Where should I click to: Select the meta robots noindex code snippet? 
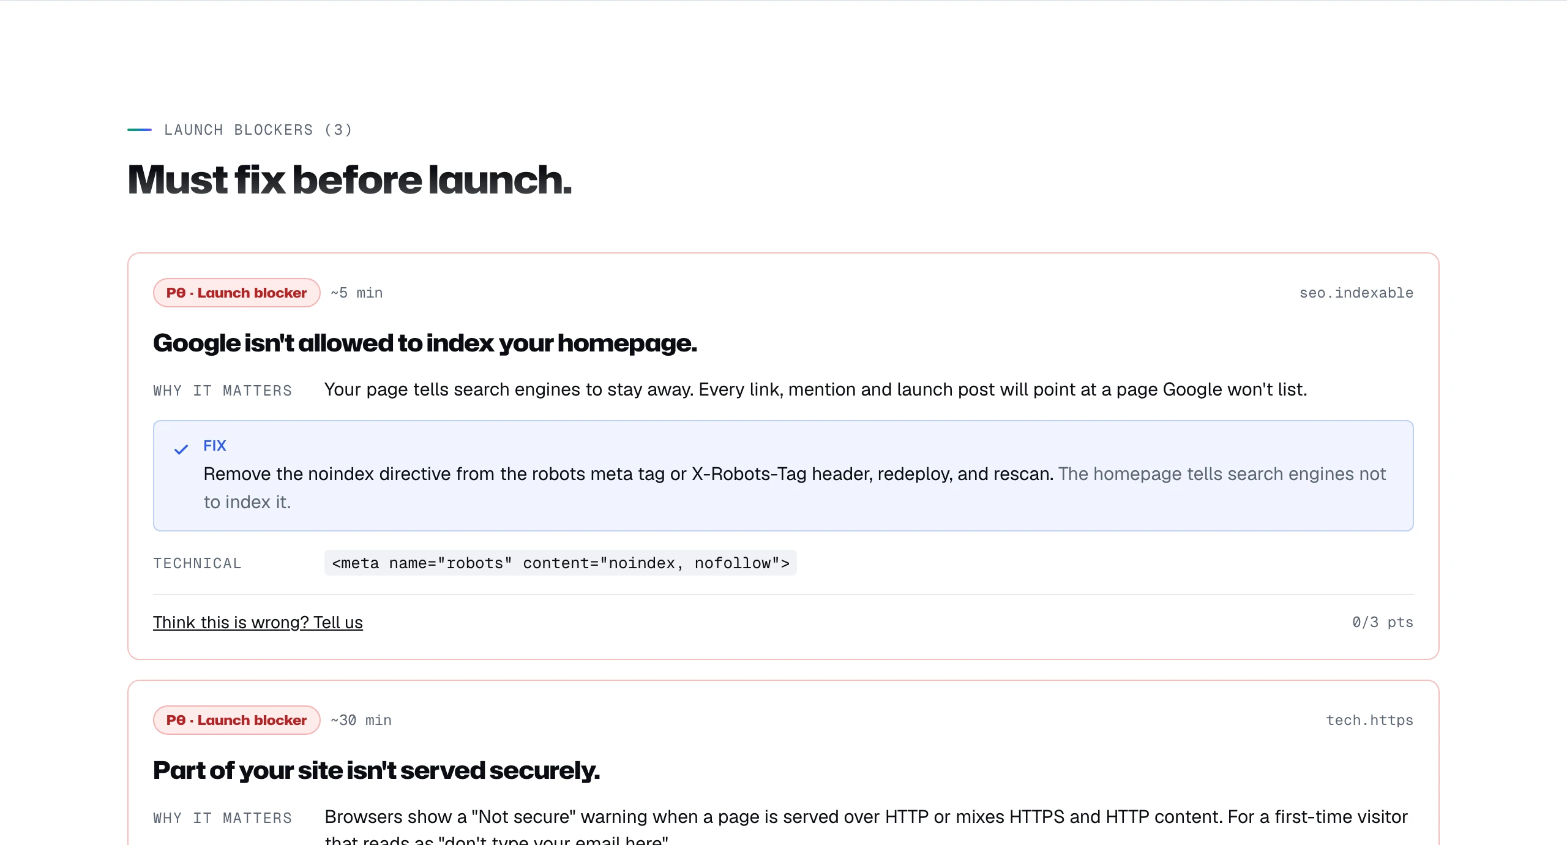click(x=560, y=563)
